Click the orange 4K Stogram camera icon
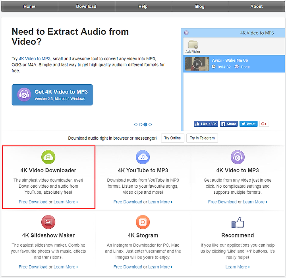 coord(143,222)
